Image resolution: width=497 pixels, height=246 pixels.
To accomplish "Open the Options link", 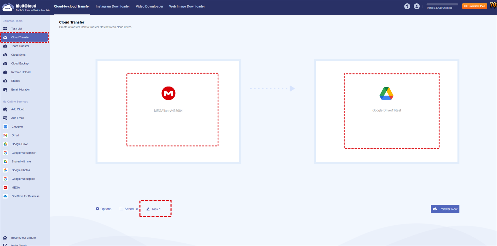I will tap(106, 209).
